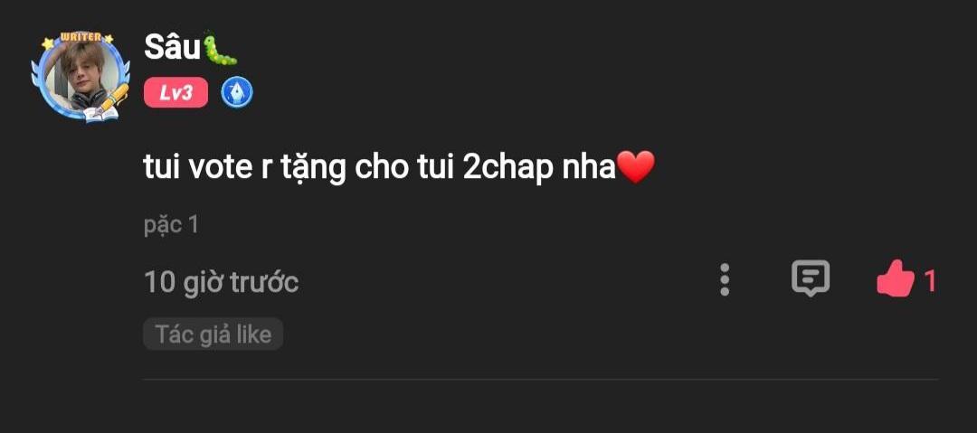Tap the reply speech-bubble icon
Image resolution: width=977 pixels, height=433 pixels.
pyautogui.click(x=810, y=278)
